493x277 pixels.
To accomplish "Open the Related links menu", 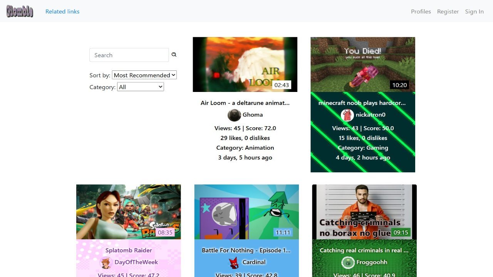I will (x=62, y=12).
